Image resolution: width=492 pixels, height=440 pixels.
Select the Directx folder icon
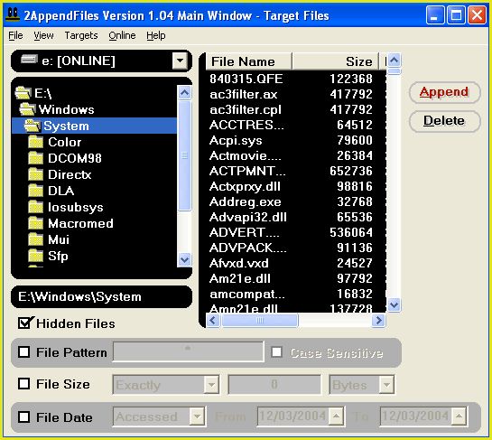coord(35,174)
